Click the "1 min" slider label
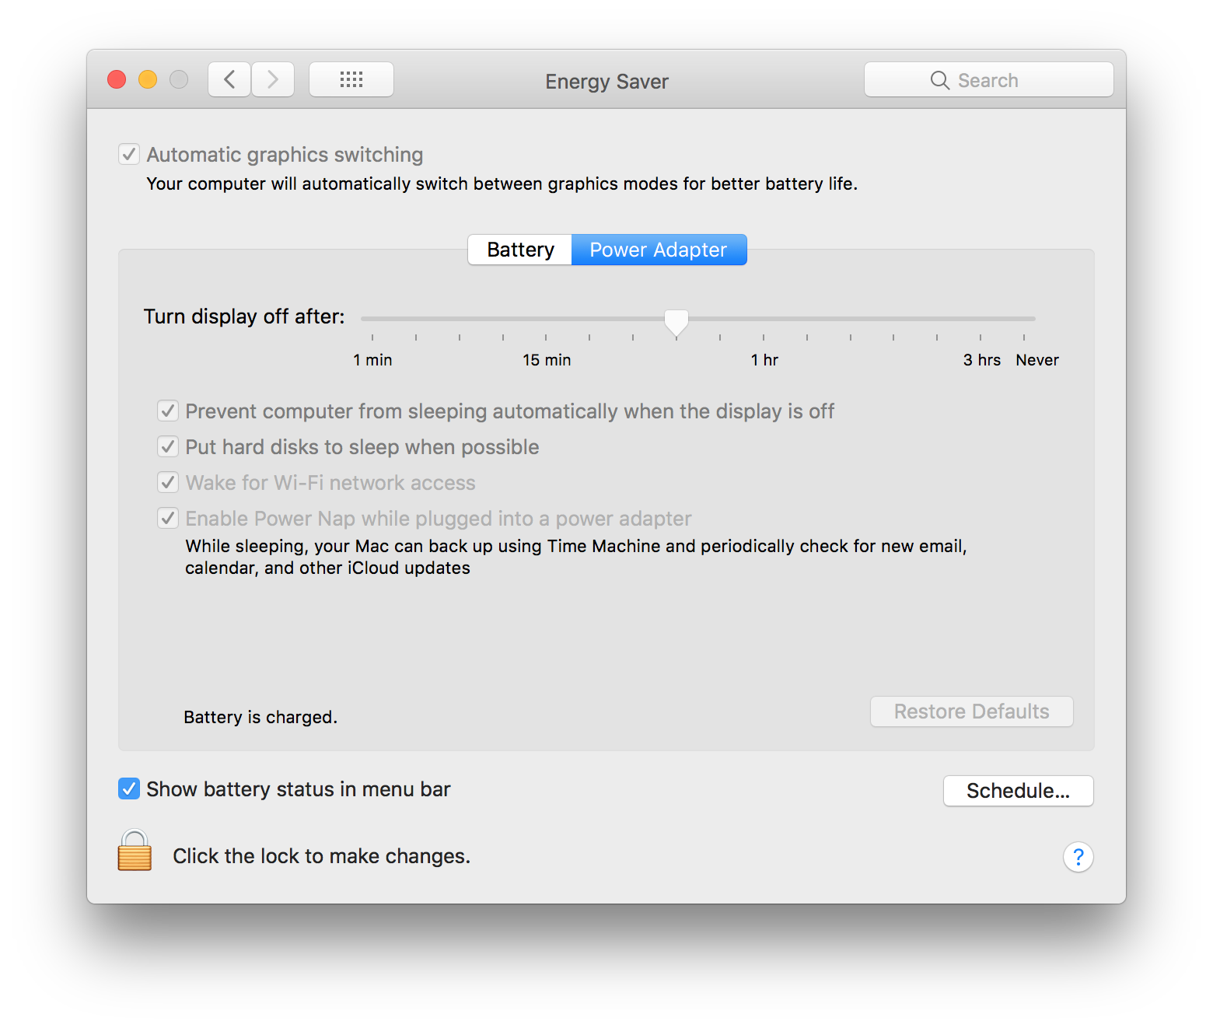This screenshot has height=1028, width=1213. 372,360
